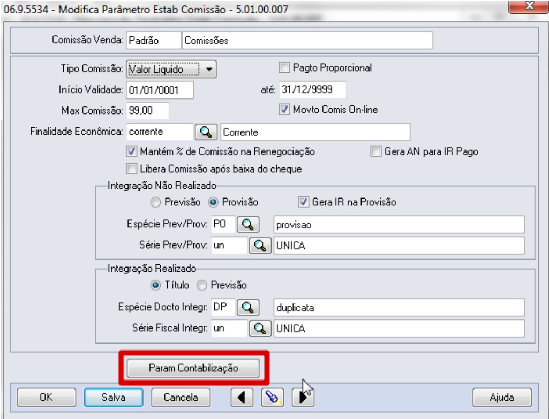Screen dimensions: 549x419
Task: Go to previous record arrow
Action: [x=242, y=398]
